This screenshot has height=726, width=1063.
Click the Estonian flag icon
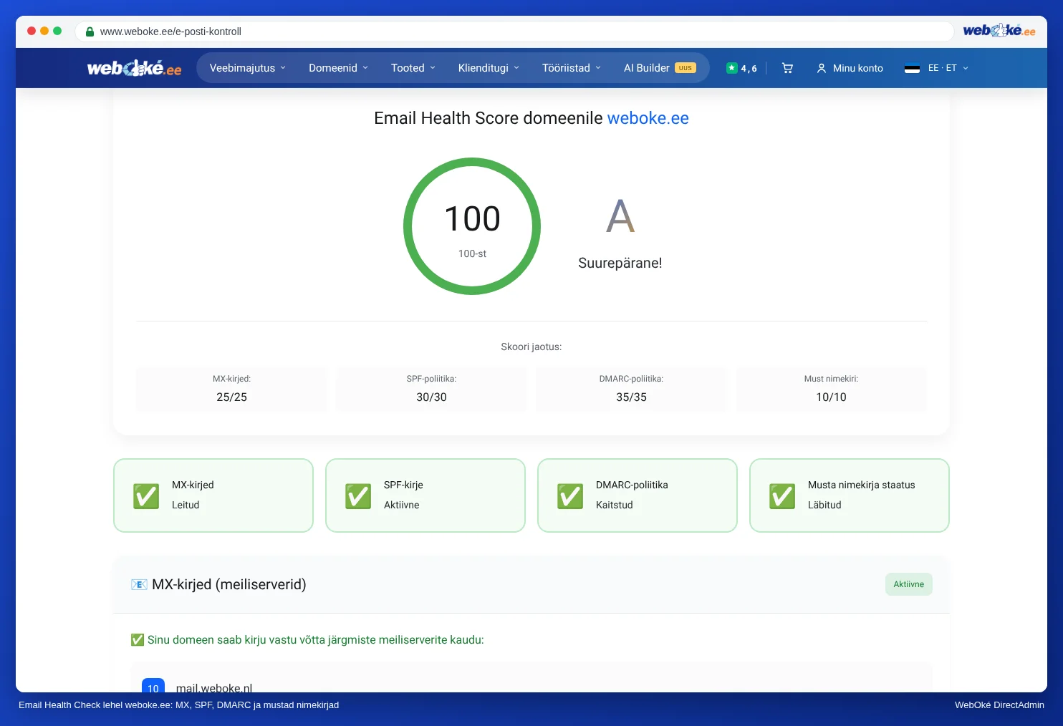(912, 68)
